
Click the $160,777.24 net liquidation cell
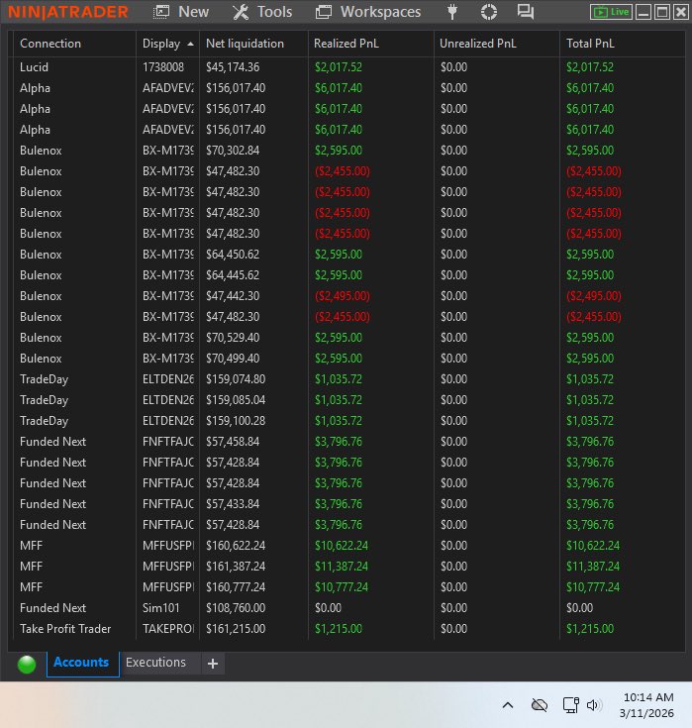click(236, 586)
